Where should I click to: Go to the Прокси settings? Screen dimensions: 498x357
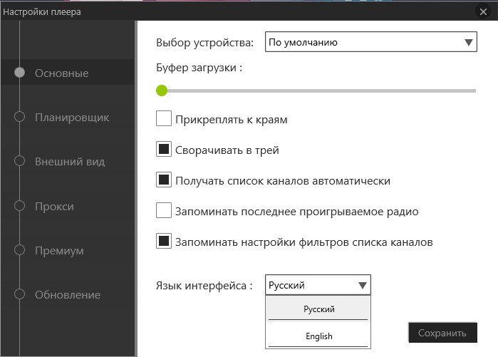(54, 206)
